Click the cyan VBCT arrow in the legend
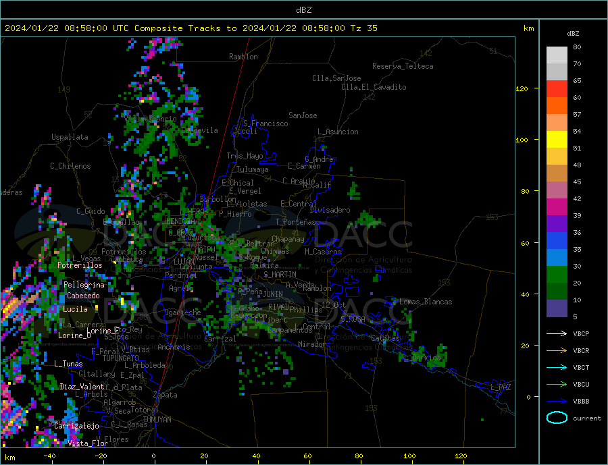This screenshot has height=465, width=608. point(557,367)
